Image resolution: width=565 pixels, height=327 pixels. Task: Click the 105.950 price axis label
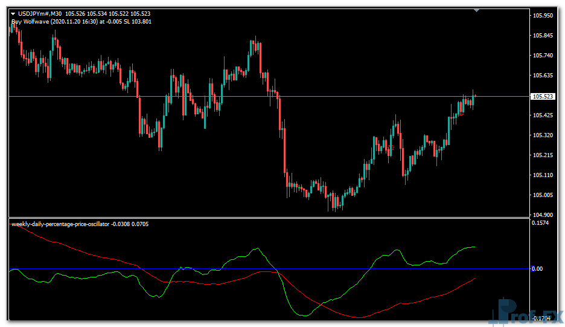coord(543,16)
